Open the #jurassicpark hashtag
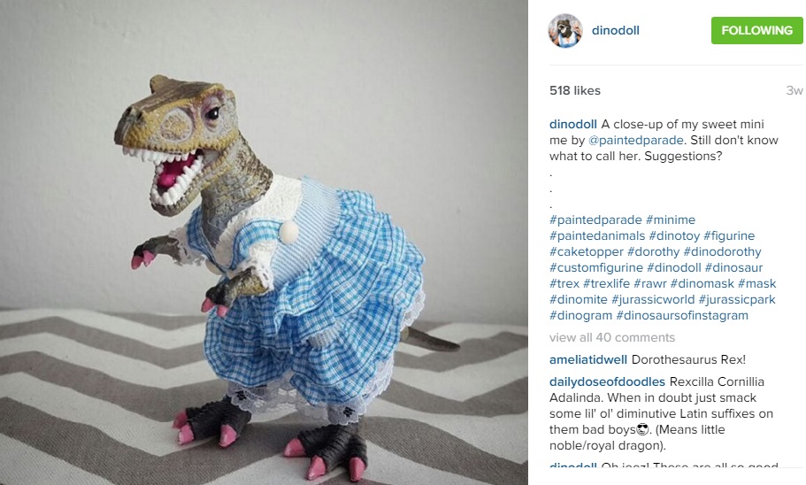 click(737, 299)
